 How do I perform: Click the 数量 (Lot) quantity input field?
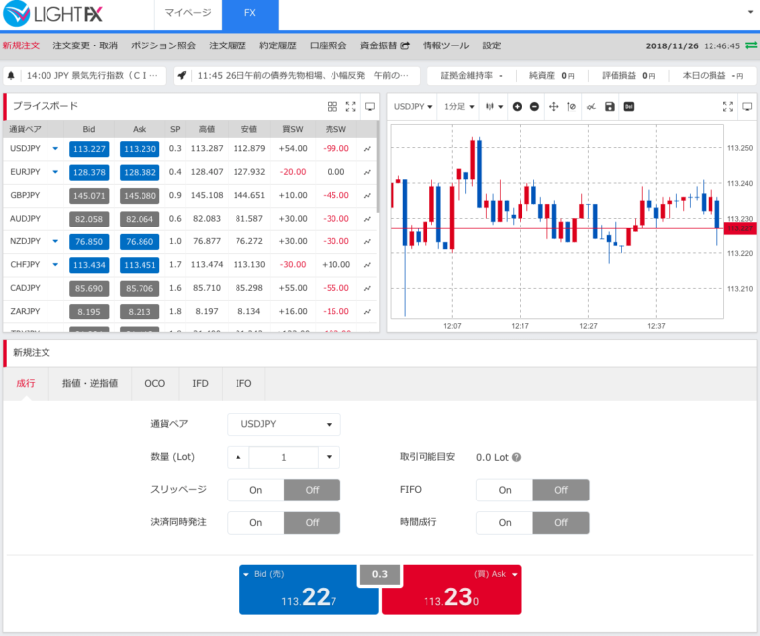tap(284, 457)
